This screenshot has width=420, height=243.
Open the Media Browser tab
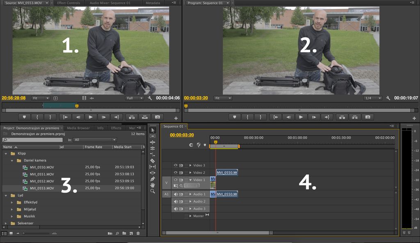point(78,127)
